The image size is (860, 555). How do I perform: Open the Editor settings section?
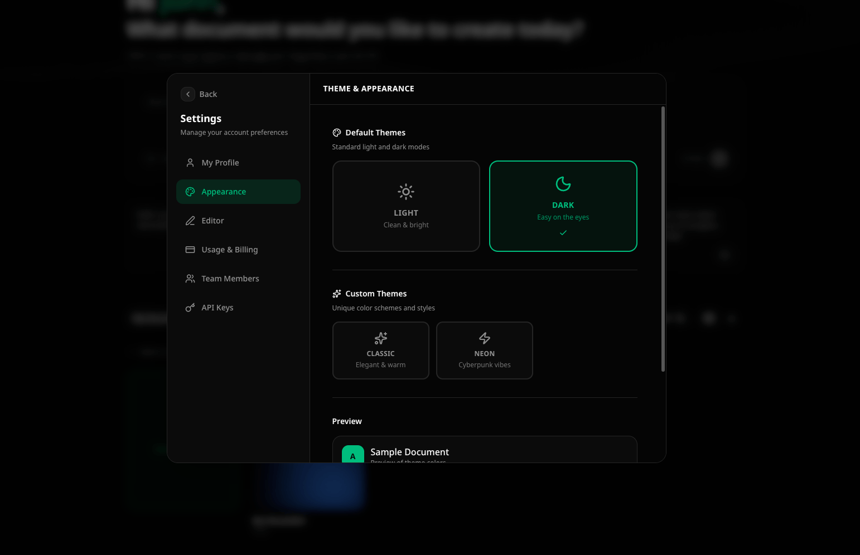238,221
